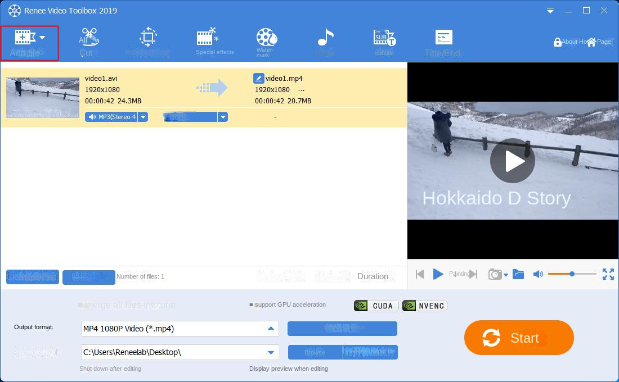Open the subtitle 'none' dropdown arrow
619x382 pixels.
pyautogui.click(x=223, y=117)
